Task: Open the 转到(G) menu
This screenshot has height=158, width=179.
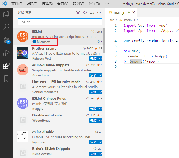Action: pos(78,4)
